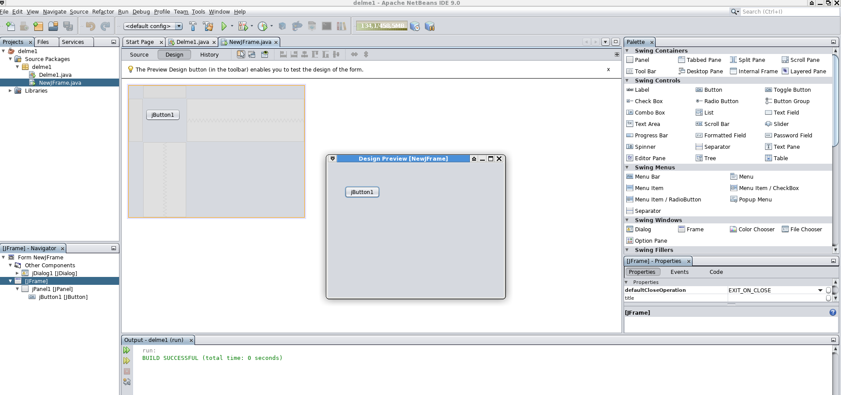841x395 pixels.
Task: Pick Tabbed Pane from the palette
Action: coord(700,60)
